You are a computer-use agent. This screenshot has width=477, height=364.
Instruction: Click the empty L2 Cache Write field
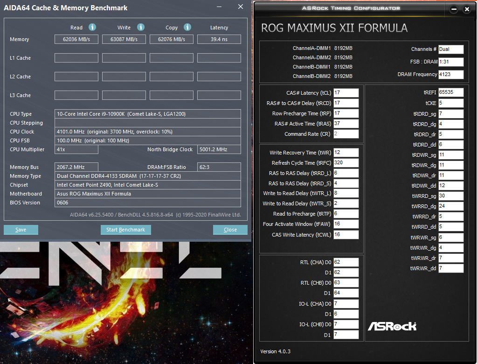pyautogui.click(x=124, y=77)
